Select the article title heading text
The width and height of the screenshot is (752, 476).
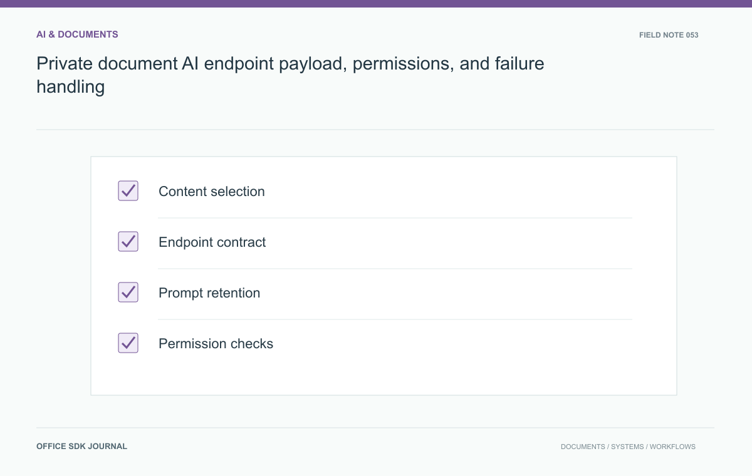[290, 75]
